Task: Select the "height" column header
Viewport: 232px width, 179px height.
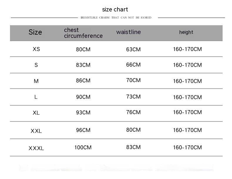Action: tap(186, 32)
